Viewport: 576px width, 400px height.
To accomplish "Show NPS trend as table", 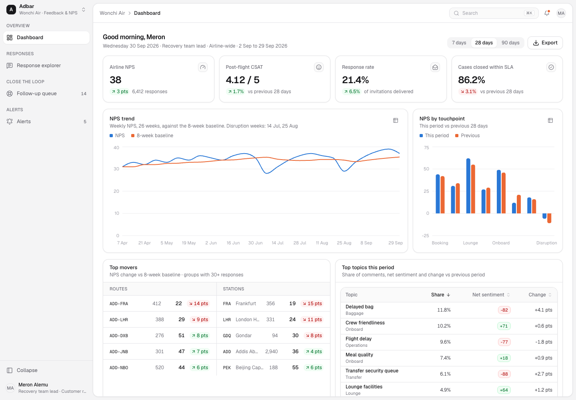I will 396,120.
